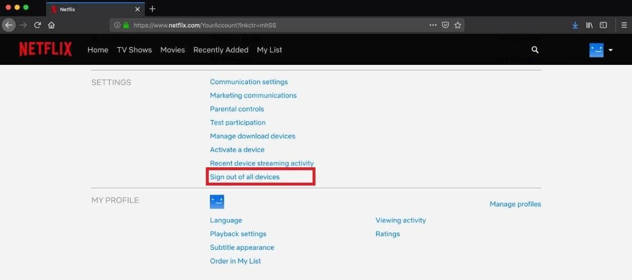Go to browser home page icon
Image resolution: width=632 pixels, height=280 pixels.
[x=51, y=25]
